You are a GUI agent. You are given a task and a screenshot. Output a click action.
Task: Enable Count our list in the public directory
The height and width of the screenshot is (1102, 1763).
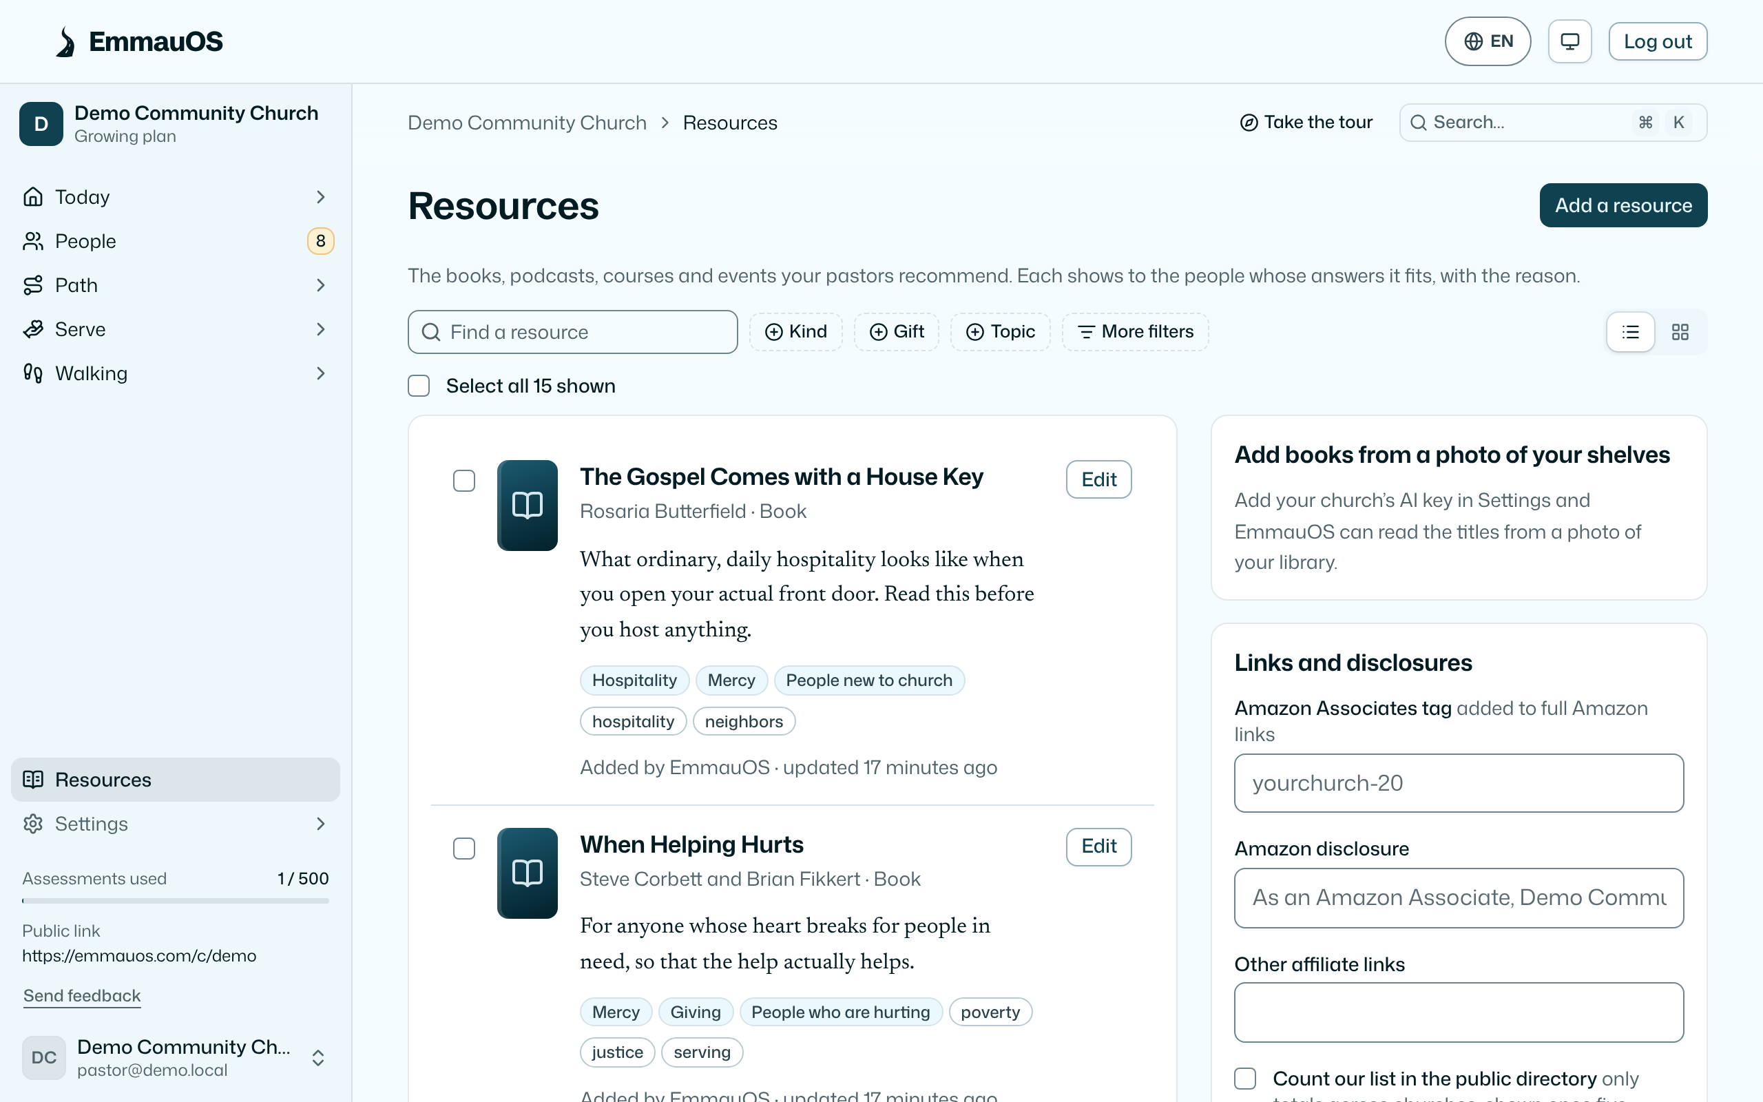point(1245,1079)
